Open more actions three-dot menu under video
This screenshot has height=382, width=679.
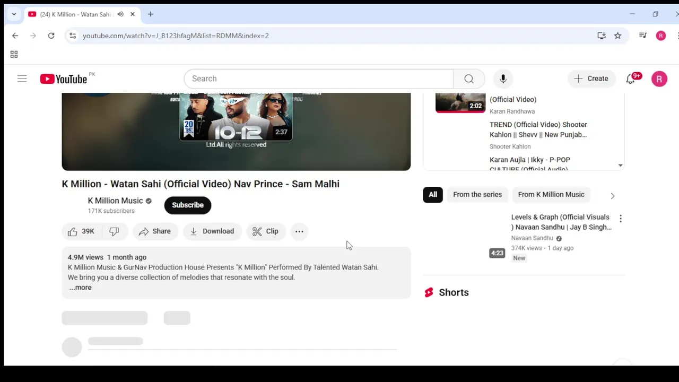click(299, 231)
